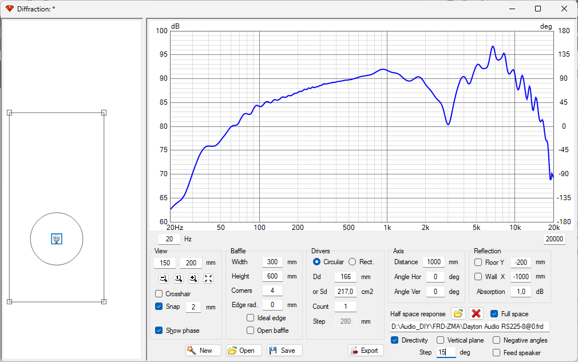The height and width of the screenshot is (362, 578).
Task: Click the Wall X value field
Action: (521, 277)
